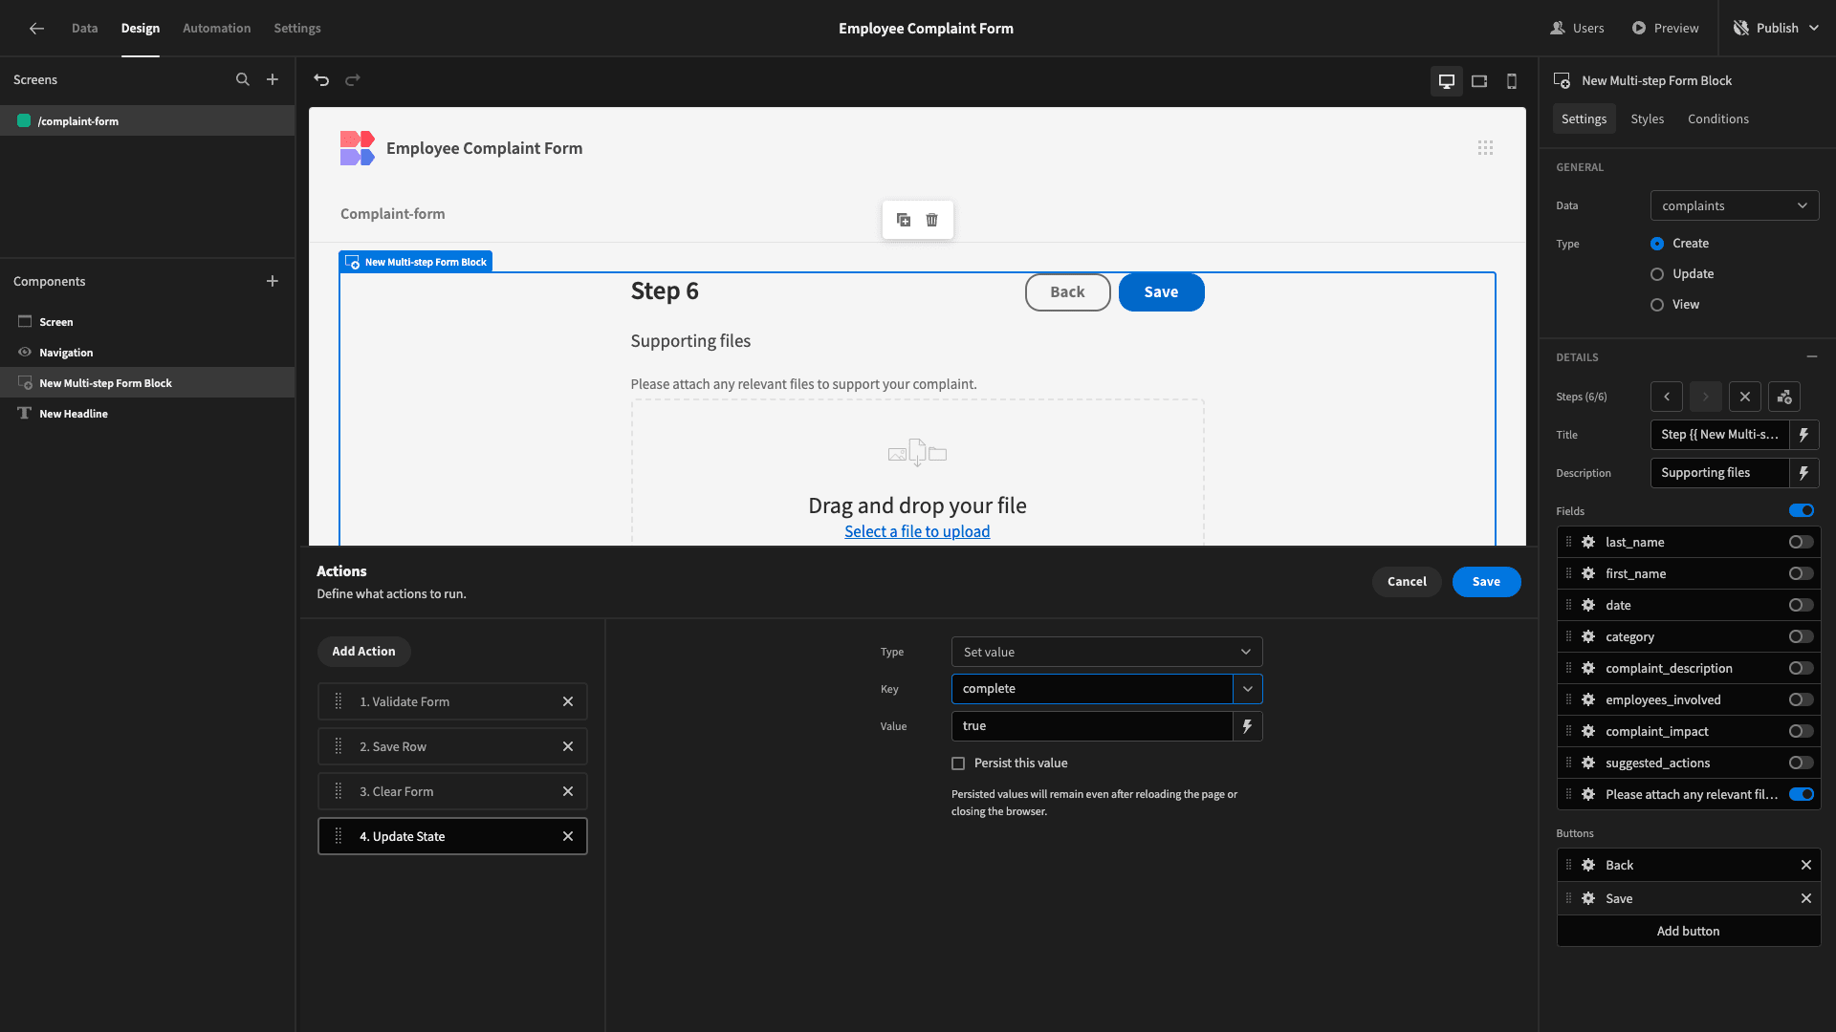Viewport: 1836px width, 1032px height.
Task: Open the action Type dropdown
Action: pyautogui.click(x=1106, y=652)
